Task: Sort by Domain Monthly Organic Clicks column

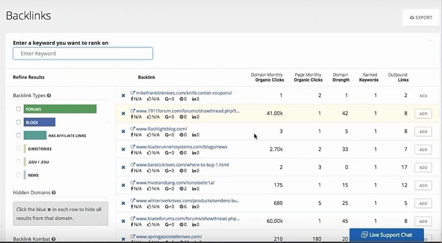Action: point(267,77)
